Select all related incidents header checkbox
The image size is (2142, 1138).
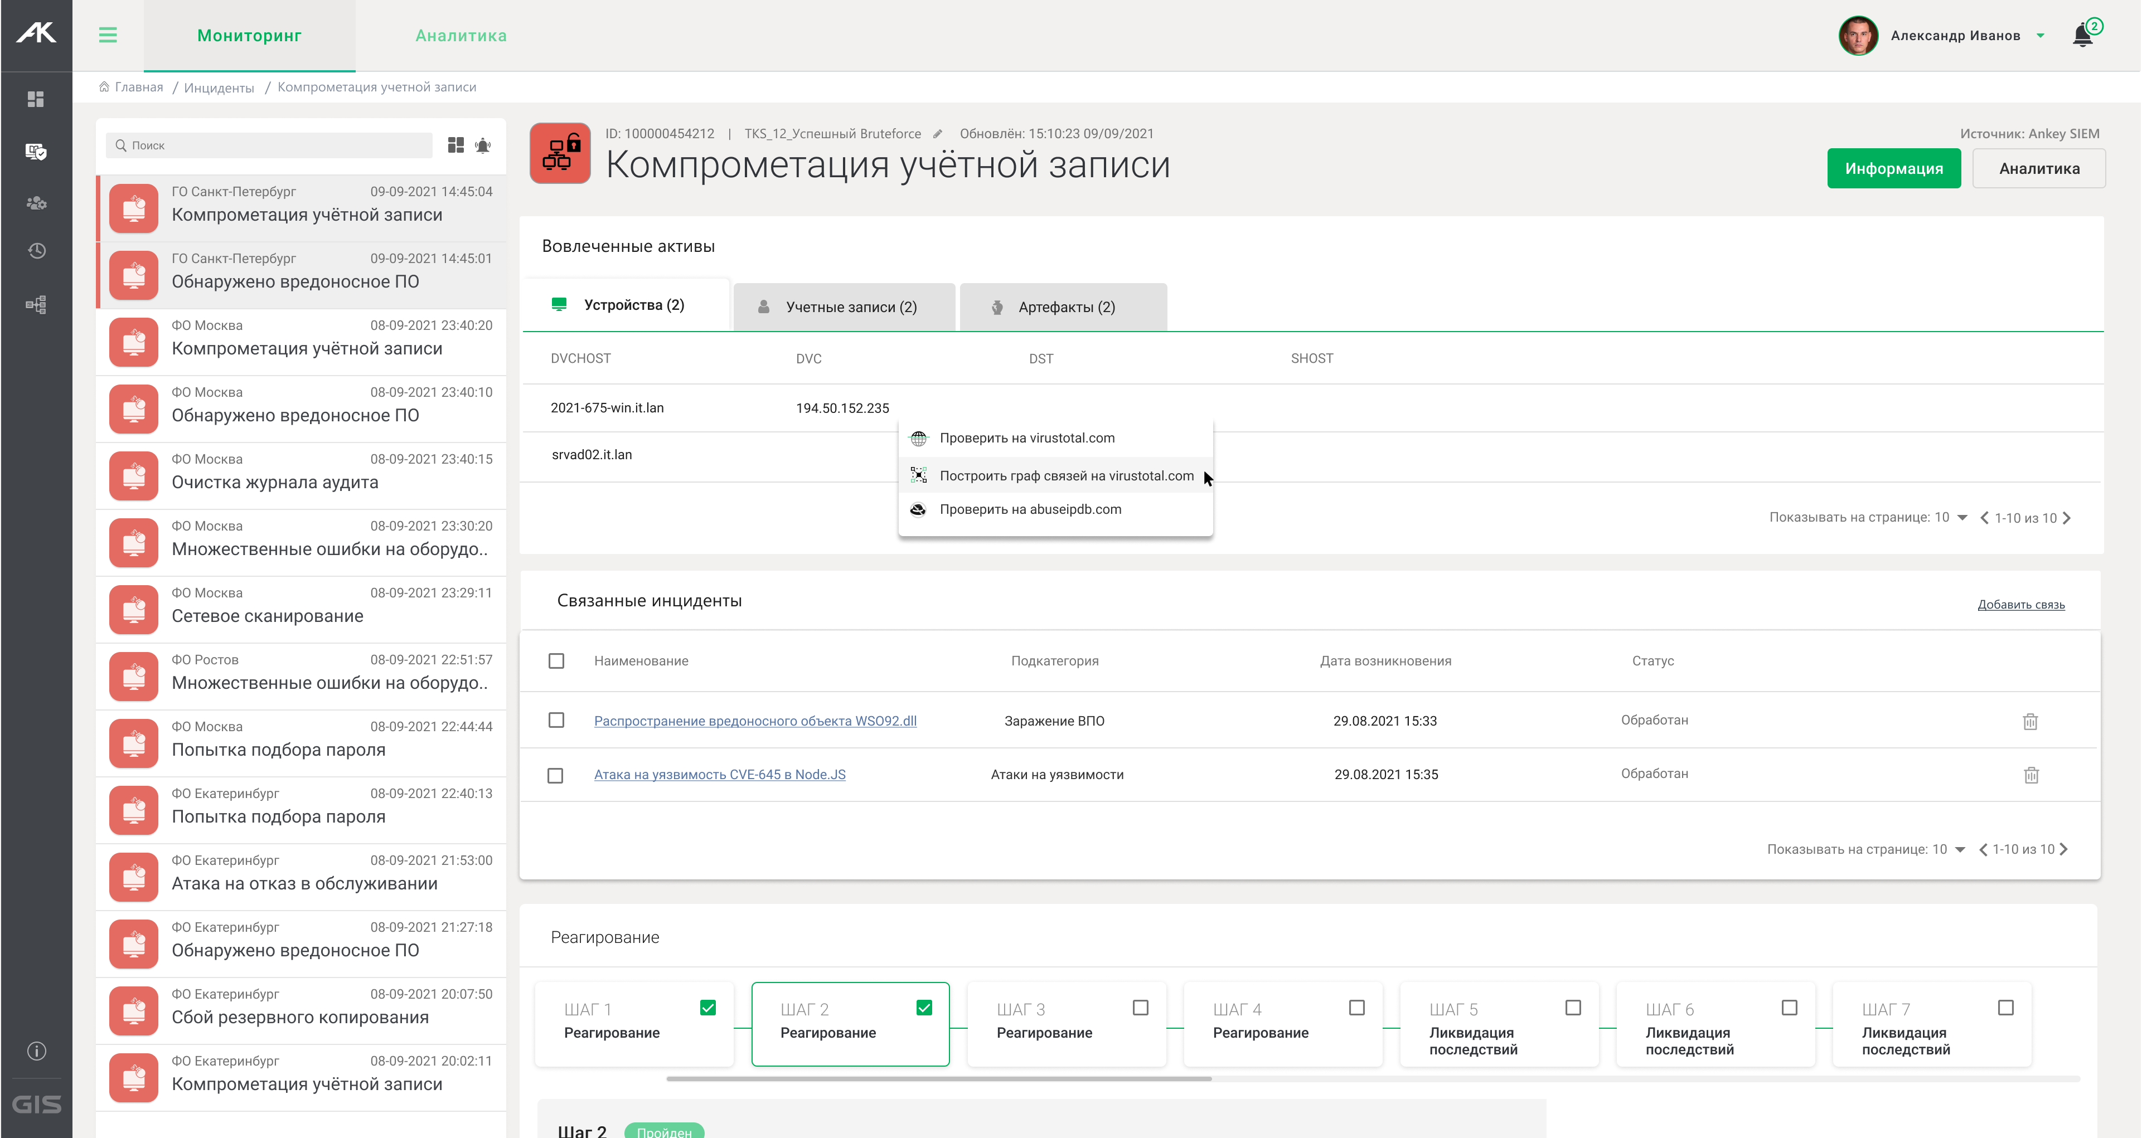coord(556,661)
